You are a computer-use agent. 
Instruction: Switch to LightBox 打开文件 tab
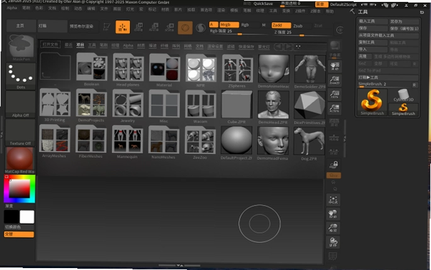[50, 44]
